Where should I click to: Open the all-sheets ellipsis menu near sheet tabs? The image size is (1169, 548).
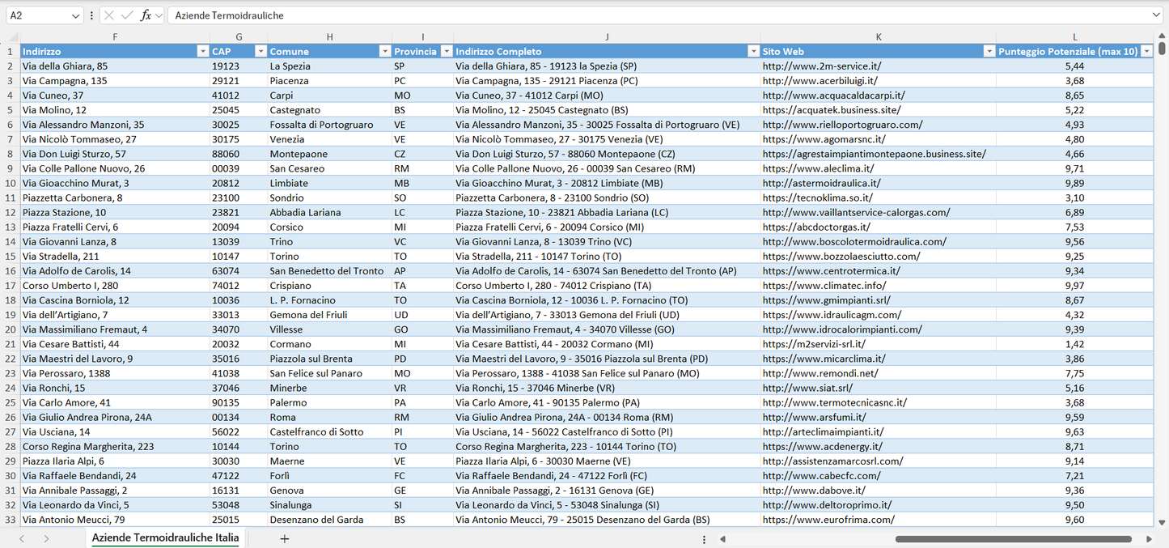[703, 537]
